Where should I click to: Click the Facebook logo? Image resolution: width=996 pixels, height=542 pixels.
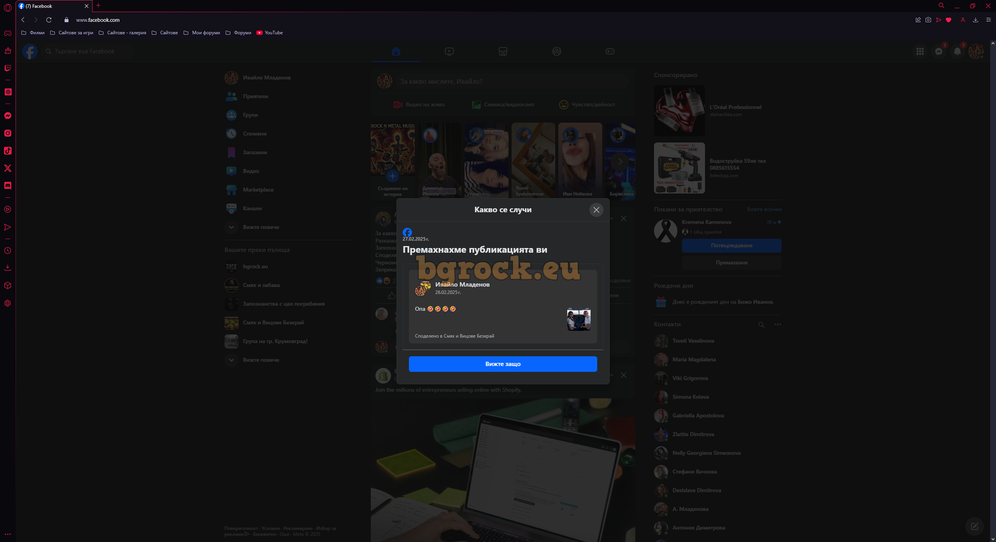(30, 51)
